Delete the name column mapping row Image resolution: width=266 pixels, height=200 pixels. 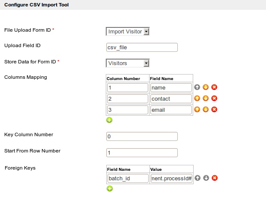215,87
